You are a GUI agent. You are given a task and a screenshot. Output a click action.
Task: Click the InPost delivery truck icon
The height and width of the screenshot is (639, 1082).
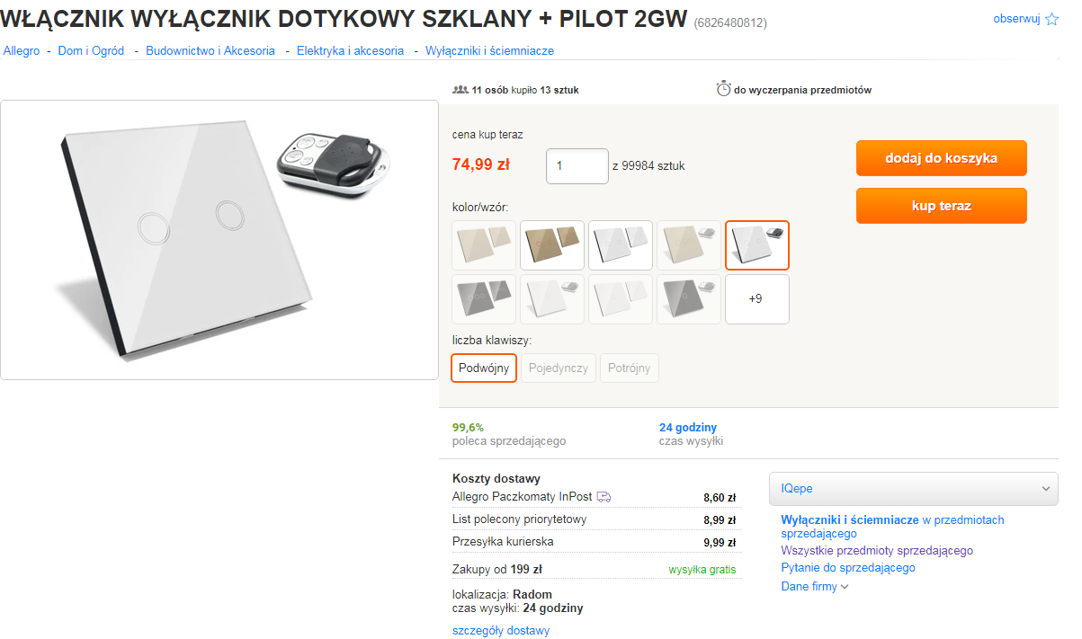point(604,496)
